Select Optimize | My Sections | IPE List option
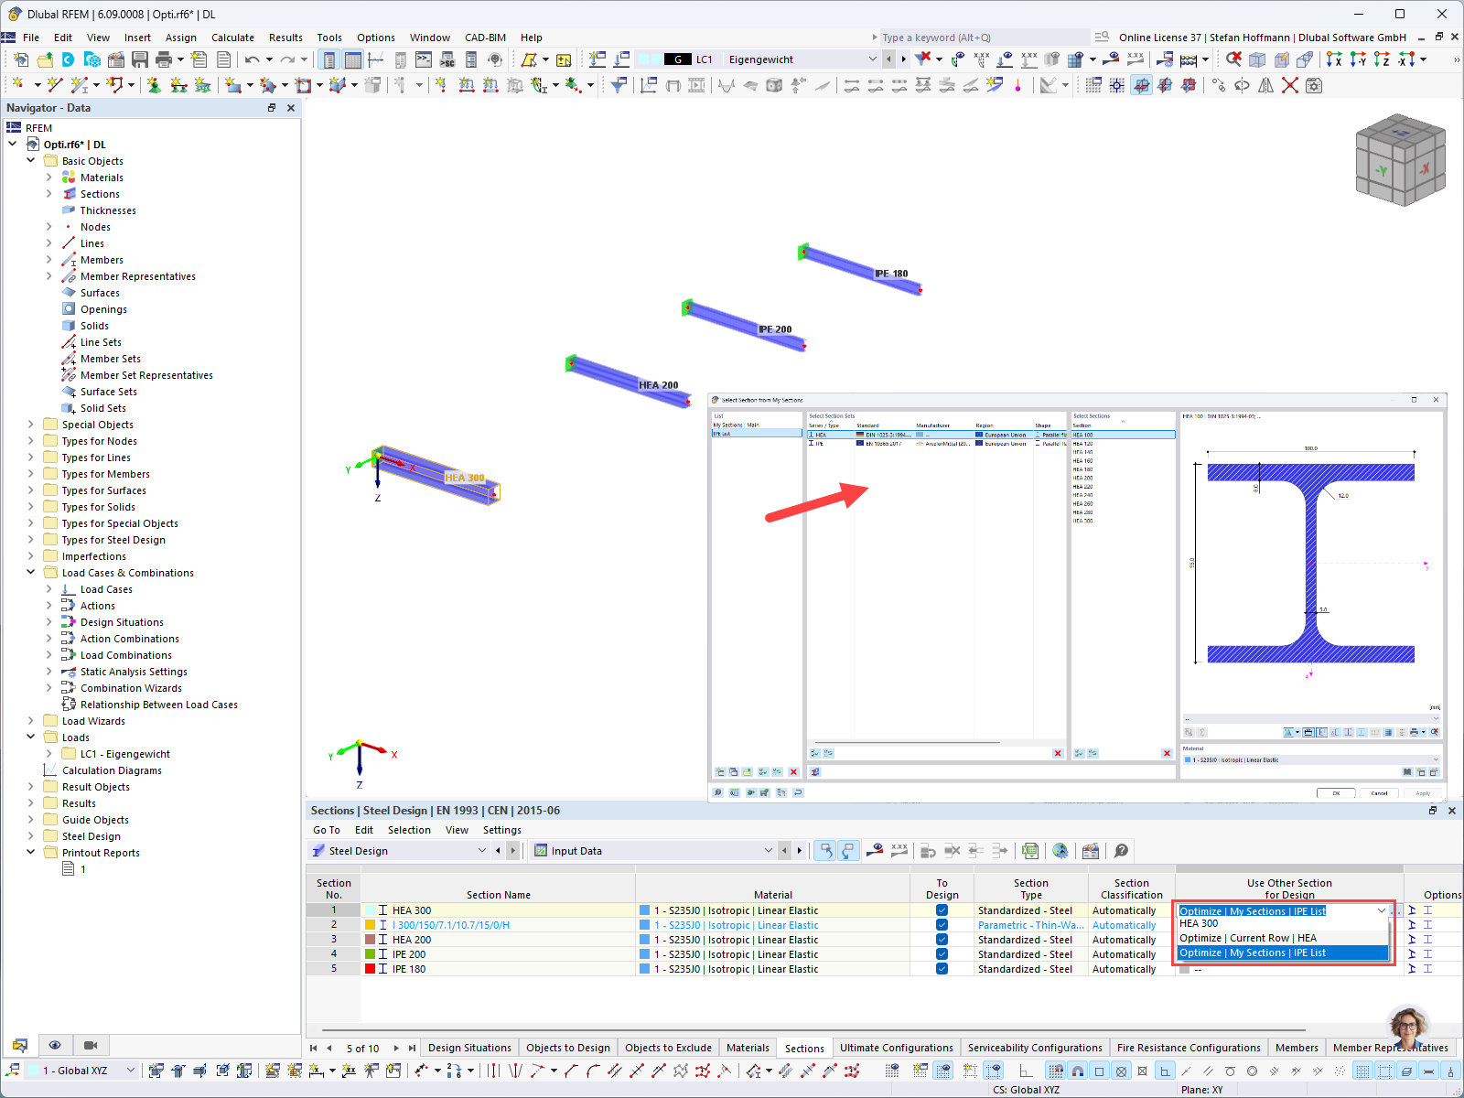 [x=1283, y=953]
